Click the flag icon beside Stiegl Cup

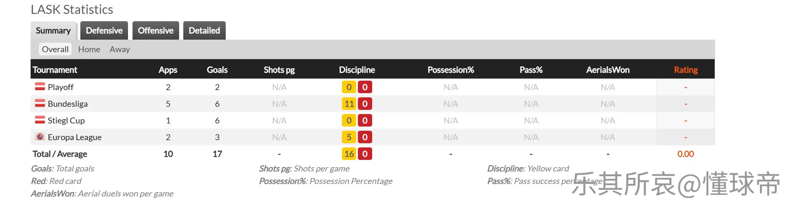40,120
